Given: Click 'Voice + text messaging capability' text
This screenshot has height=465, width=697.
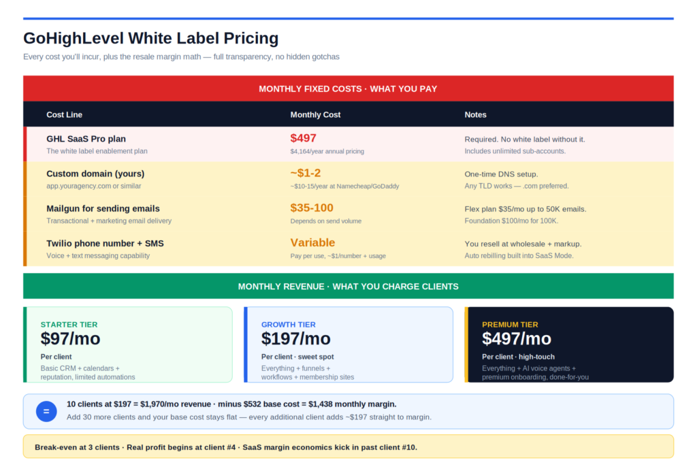Looking at the screenshot, I should click(x=98, y=255).
